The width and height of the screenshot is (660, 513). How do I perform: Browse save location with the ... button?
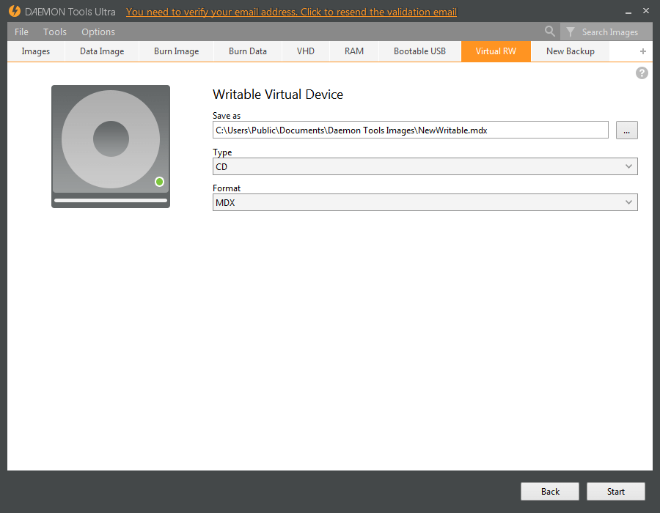tap(626, 130)
